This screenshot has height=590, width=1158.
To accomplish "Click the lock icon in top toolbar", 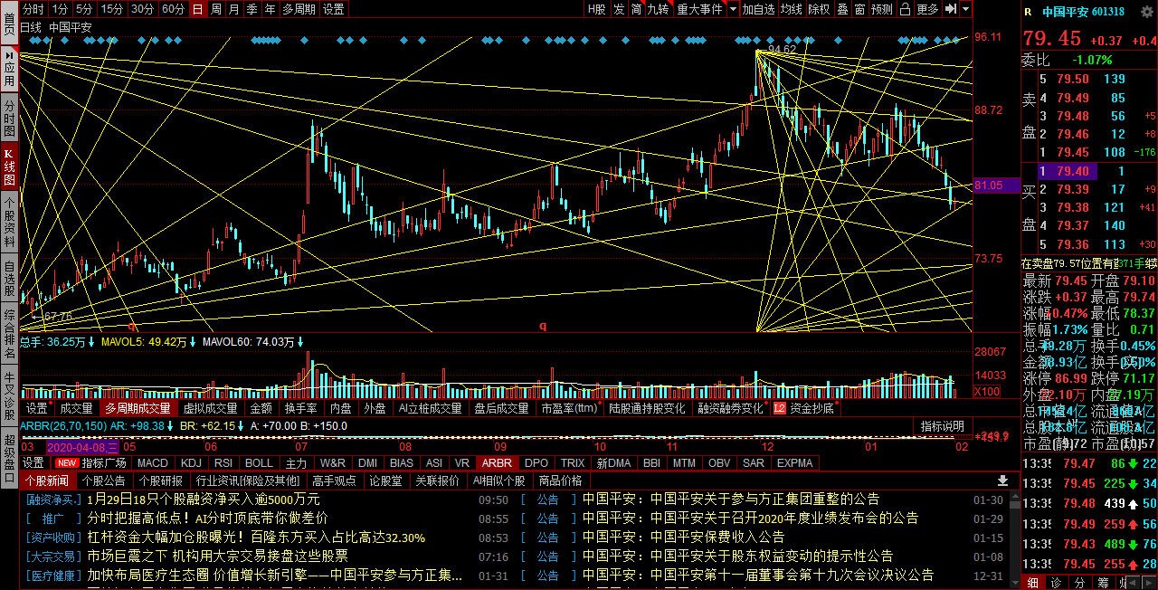I will (904, 9).
